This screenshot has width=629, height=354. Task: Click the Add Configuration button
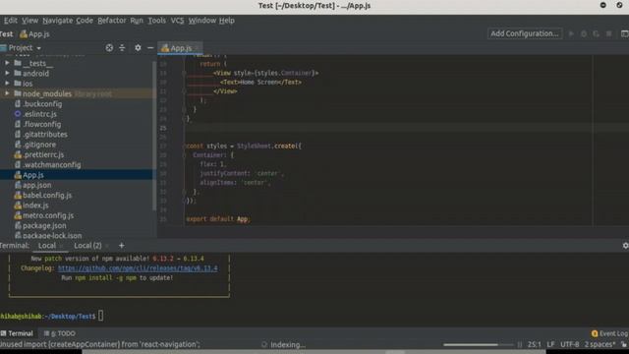tap(525, 33)
